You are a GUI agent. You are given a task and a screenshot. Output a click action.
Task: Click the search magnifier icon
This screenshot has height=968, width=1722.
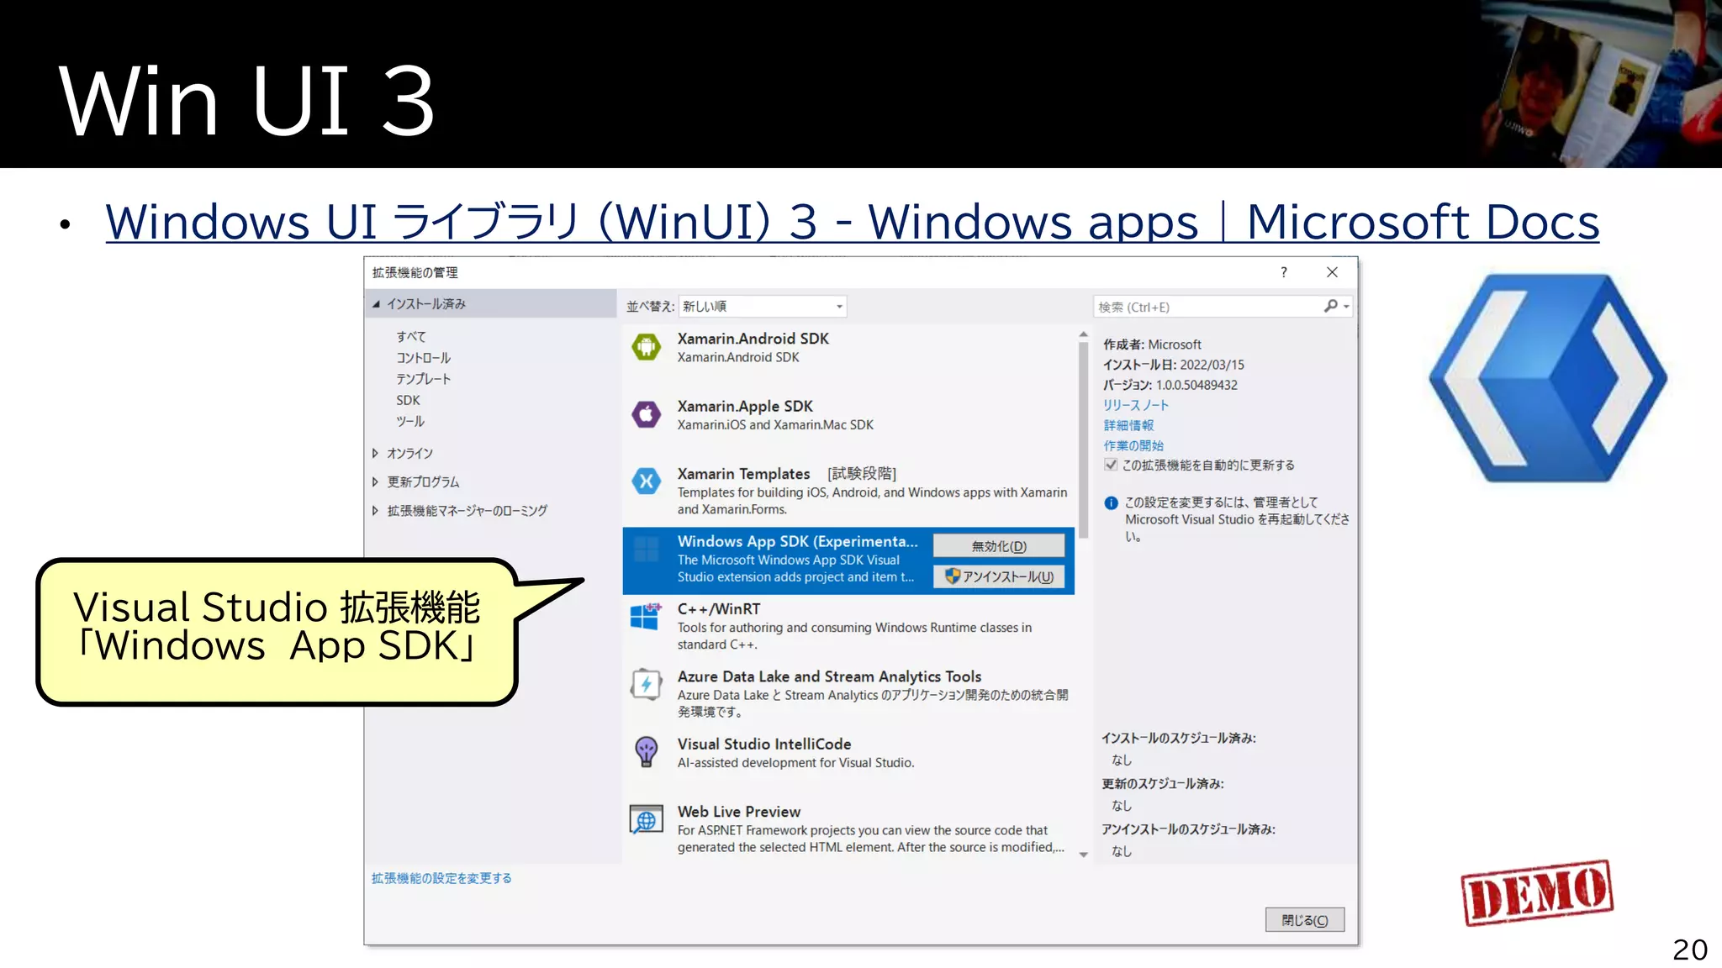tap(1330, 307)
